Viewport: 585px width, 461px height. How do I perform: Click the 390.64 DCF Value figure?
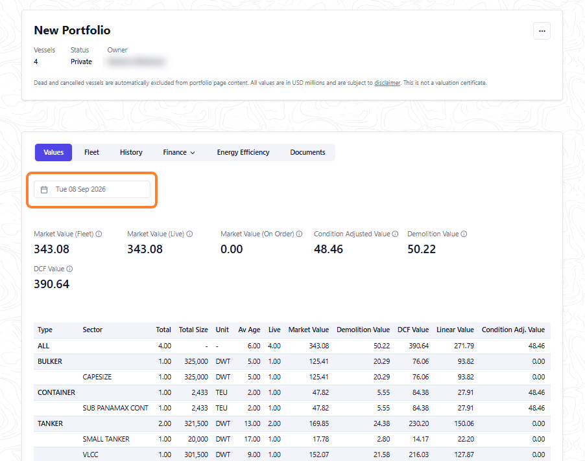pyautogui.click(x=51, y=284)
